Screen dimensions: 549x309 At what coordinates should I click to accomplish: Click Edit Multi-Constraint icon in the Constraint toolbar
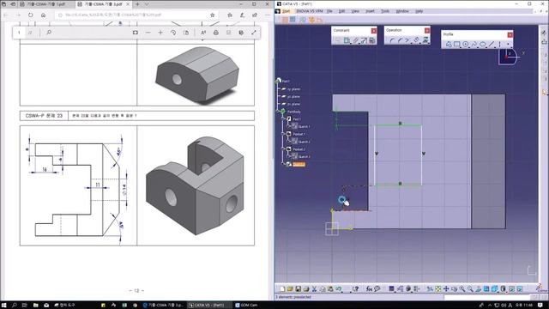pos(371,40)
